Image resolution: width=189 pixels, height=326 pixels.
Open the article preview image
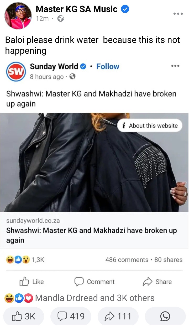click(x=94, y=162)
